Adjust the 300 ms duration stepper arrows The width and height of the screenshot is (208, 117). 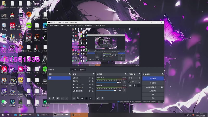139,82
